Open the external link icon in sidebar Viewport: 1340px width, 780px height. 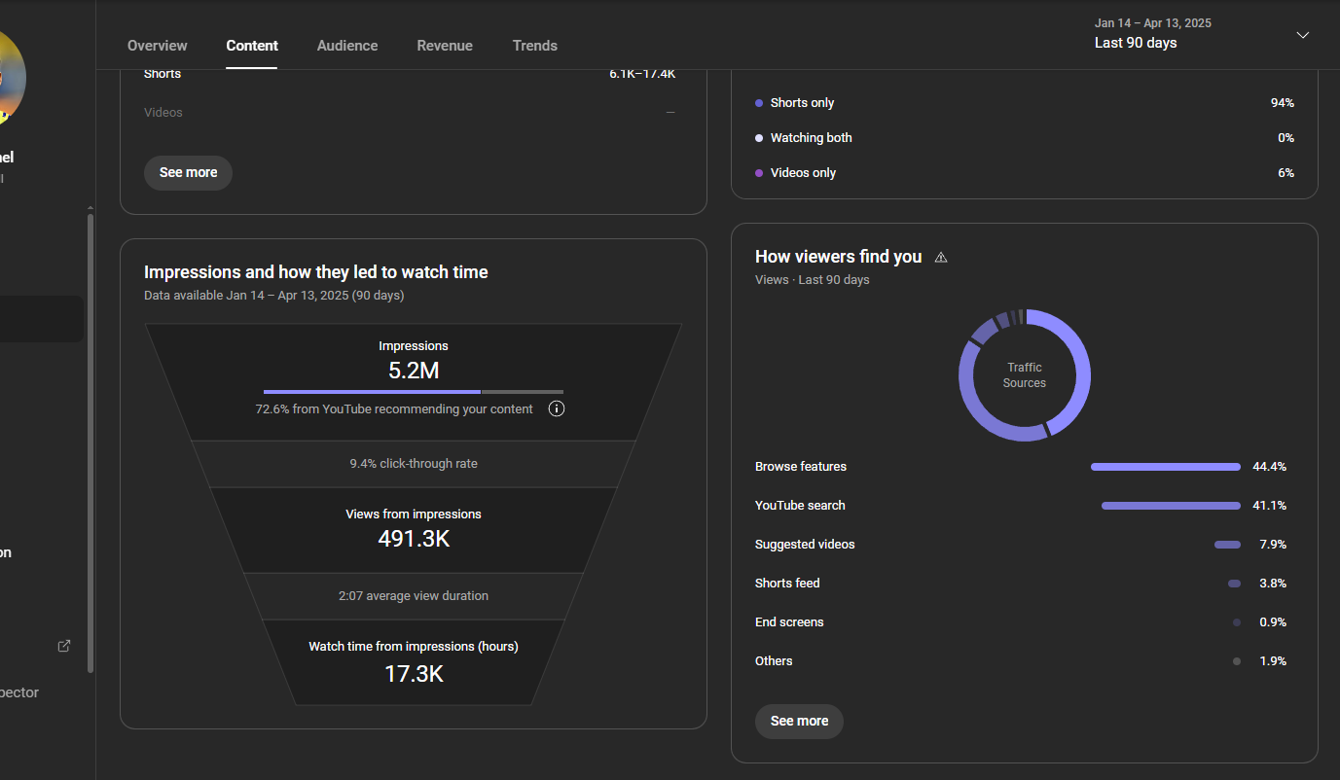point(64,646)
